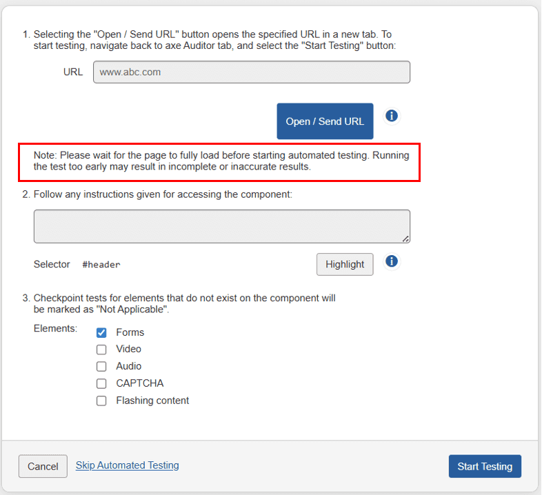Image resolution: width=542 pixels, height=495 pixels.
Task: Select the Flashing content checkbox
Action: [101, 401]
